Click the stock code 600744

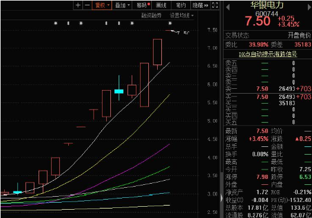click(267, 14)
